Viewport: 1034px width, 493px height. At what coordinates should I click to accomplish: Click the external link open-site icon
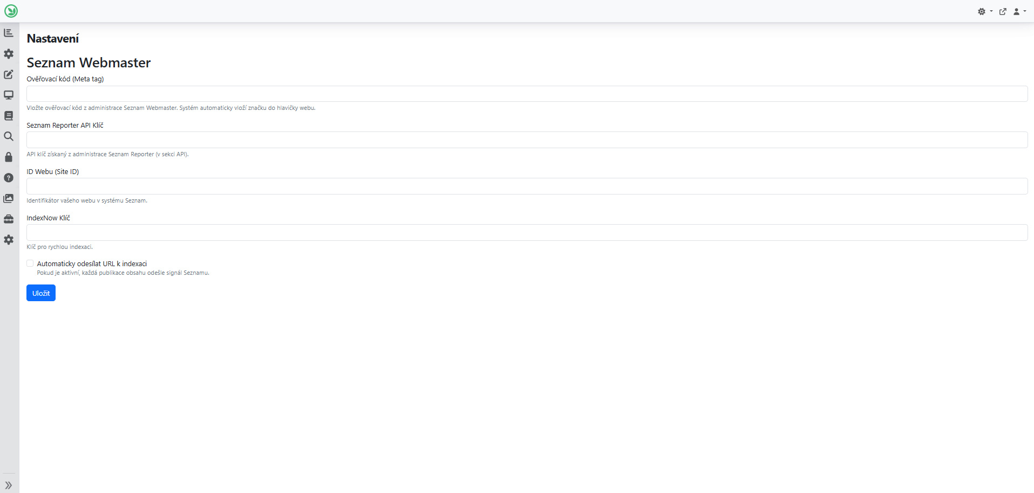tap(1003, 11)
